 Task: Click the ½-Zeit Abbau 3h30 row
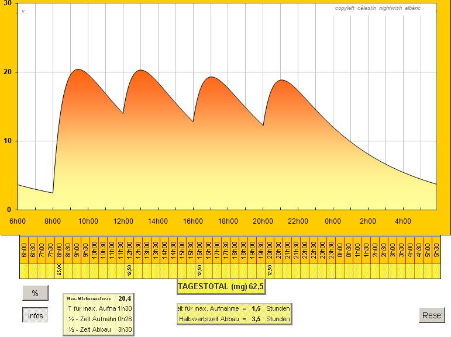pyautogui.click(x=98, y=329)
